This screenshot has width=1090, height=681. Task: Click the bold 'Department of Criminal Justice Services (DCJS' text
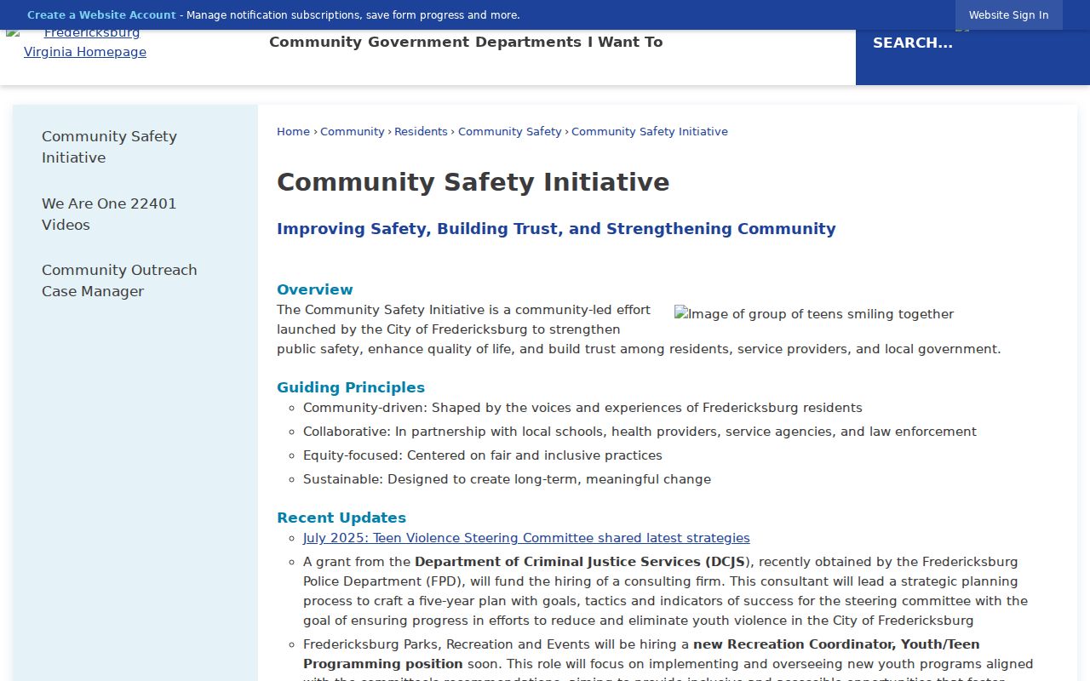580,562
